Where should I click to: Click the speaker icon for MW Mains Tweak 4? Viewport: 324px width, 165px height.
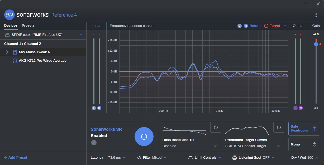pyautogui.click(x=15, y=52)
